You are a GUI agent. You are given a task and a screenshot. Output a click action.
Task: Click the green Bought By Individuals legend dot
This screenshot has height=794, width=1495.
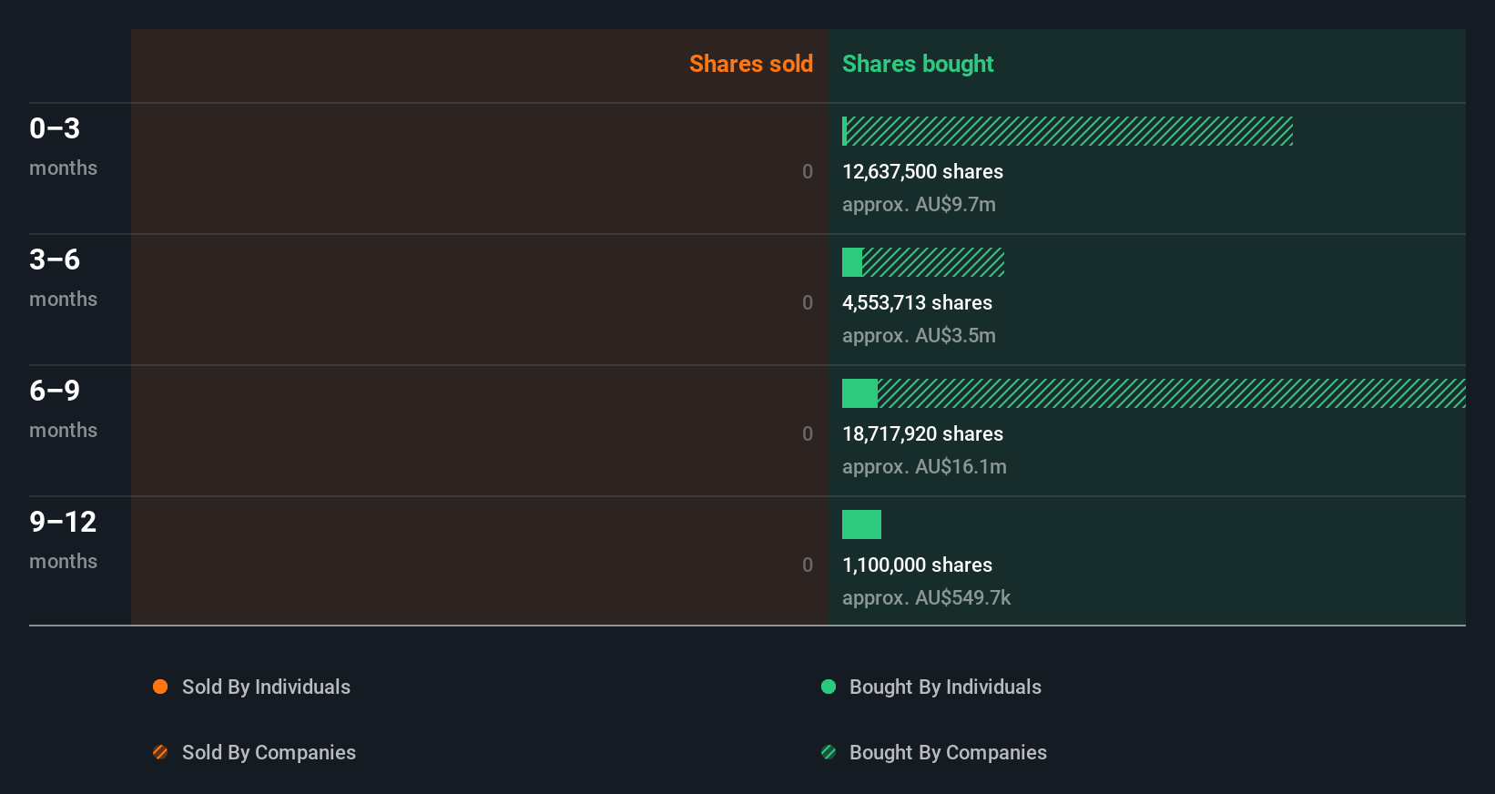829,687
